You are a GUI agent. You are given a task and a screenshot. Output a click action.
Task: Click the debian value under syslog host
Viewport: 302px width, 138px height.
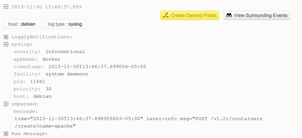[x=42, y=96]
